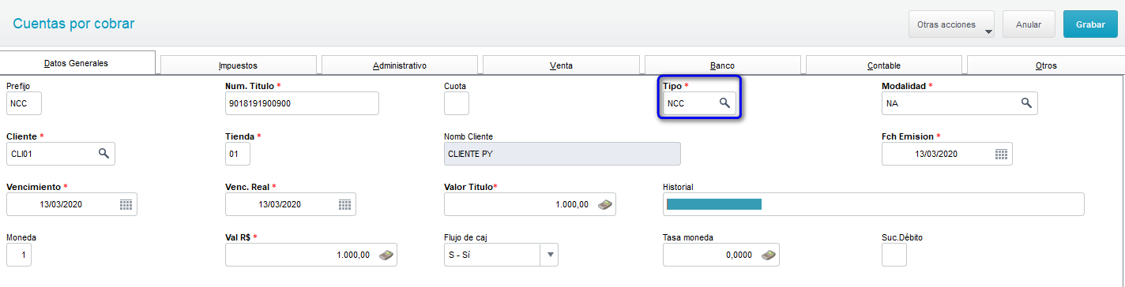Open calendar picker for Venc. Real

coord(344,204)
